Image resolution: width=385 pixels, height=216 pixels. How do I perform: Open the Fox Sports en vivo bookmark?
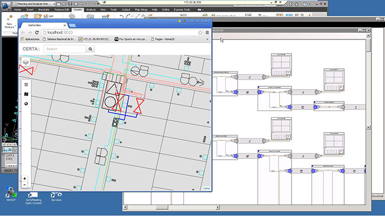[x=131, y=39]
